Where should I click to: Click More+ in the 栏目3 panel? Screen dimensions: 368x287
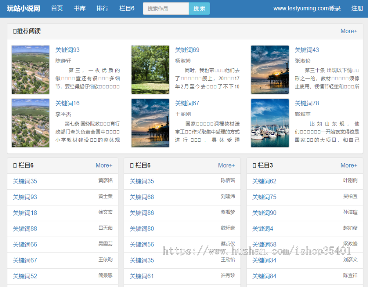[348, 165]
